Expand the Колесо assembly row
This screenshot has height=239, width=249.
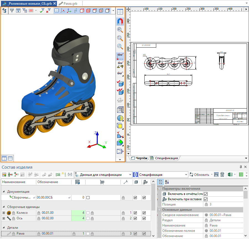(x=4, y=213)
